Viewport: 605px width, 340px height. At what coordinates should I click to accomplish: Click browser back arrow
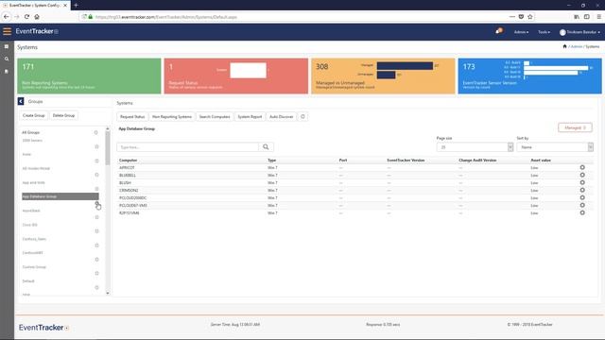tap(7, 17)
